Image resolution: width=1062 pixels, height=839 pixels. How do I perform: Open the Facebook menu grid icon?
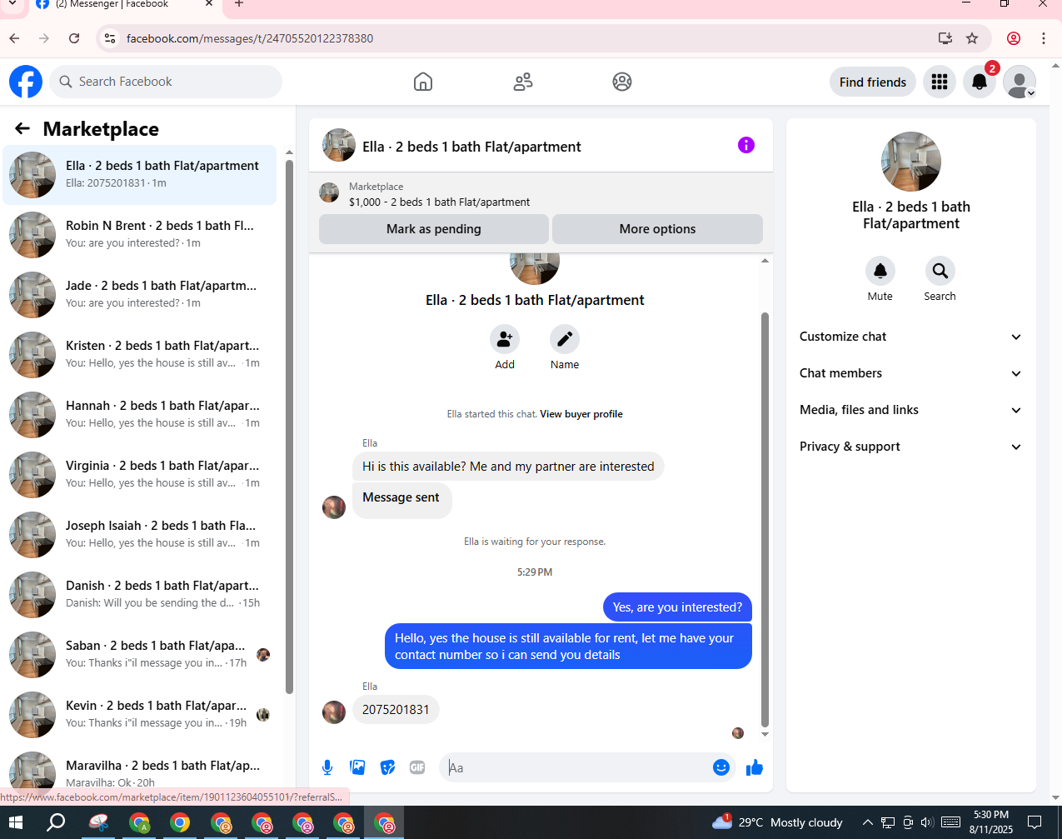tap(940, 82)
